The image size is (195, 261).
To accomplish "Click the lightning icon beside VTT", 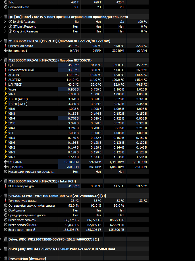I will (6, 133).
